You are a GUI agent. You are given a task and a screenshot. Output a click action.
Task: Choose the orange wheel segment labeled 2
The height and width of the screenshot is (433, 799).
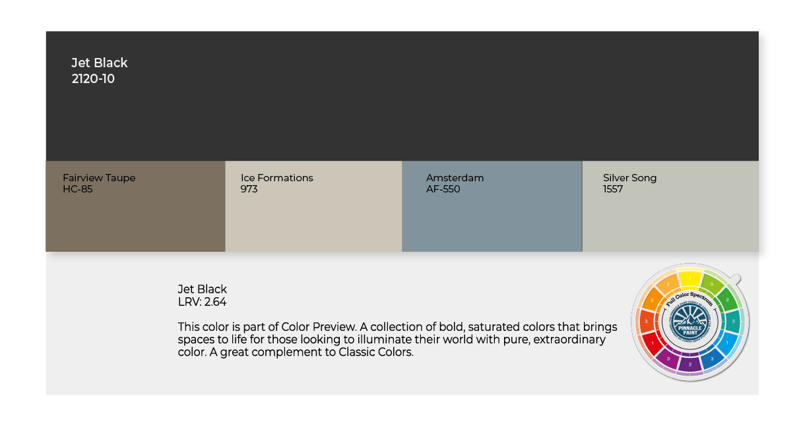pos(652,300)
